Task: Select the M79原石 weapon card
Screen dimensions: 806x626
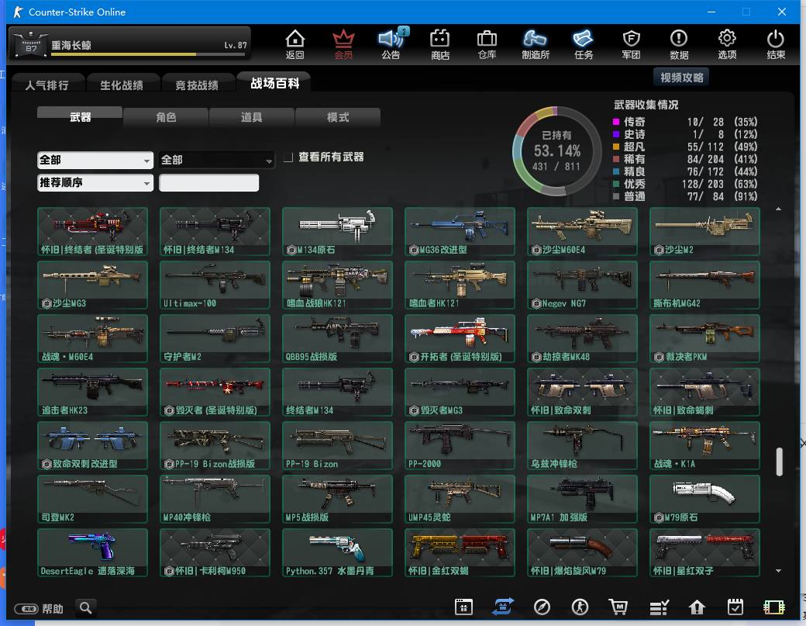Action: 704,499
